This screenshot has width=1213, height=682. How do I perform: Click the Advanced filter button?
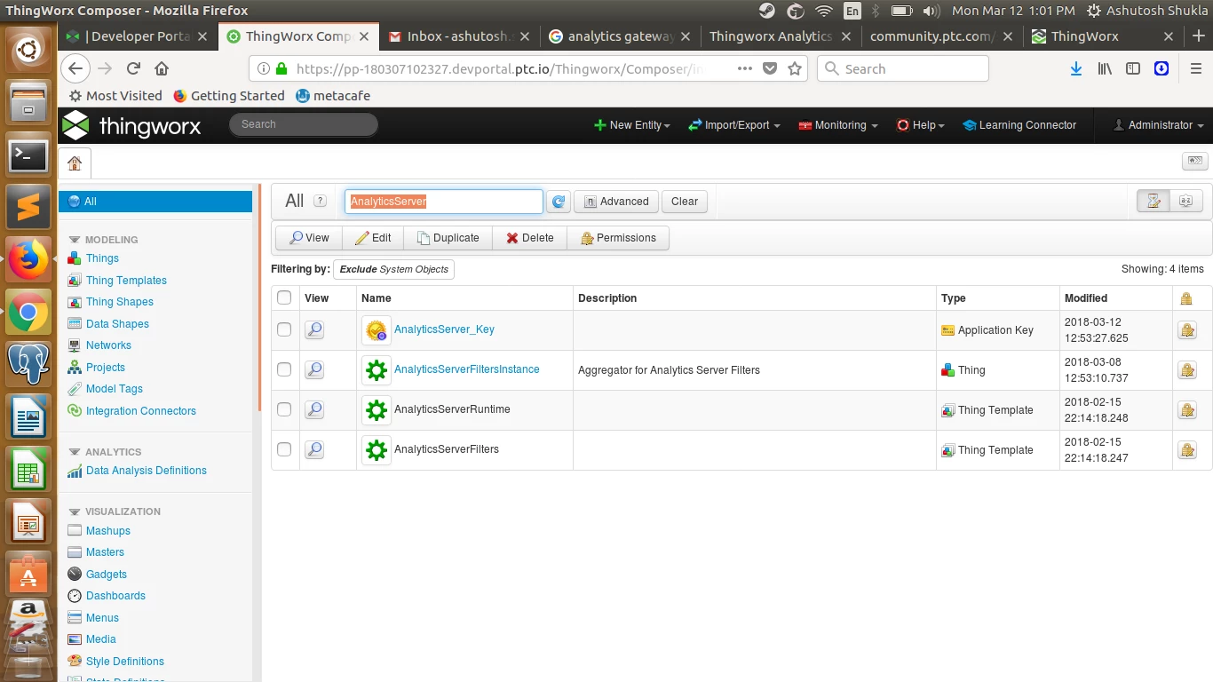[616, 202]
